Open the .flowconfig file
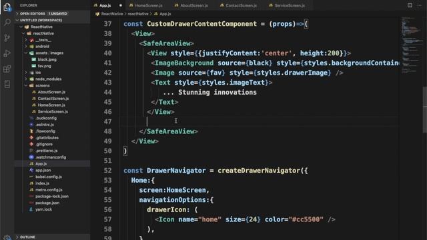Viewport: 427px width, 240px height. (x=45, y=131)
